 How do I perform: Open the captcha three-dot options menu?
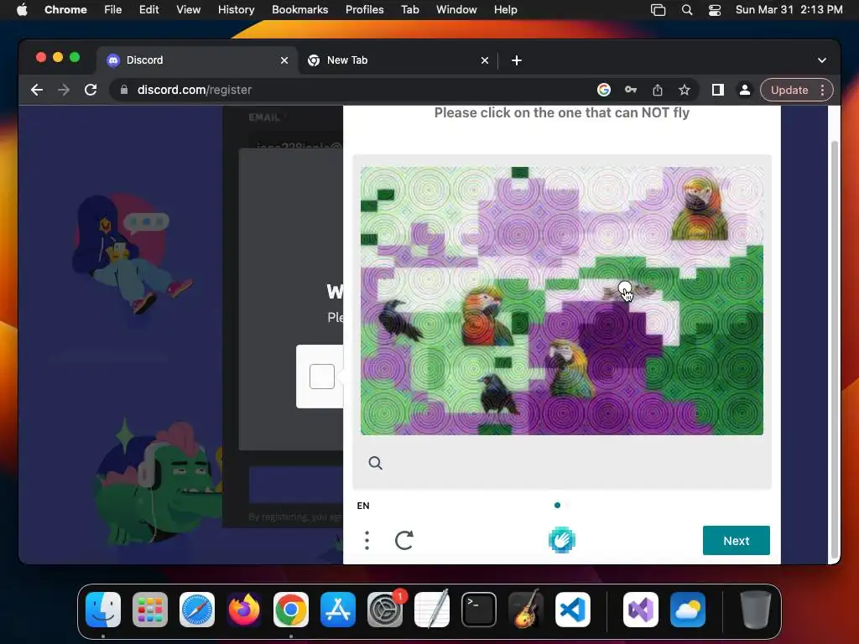(x=367, y=541)
